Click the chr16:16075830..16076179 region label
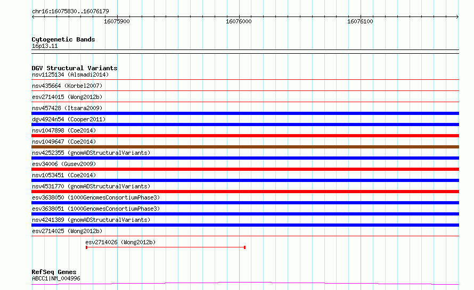The image size is (474, 290). coord(70,11)
